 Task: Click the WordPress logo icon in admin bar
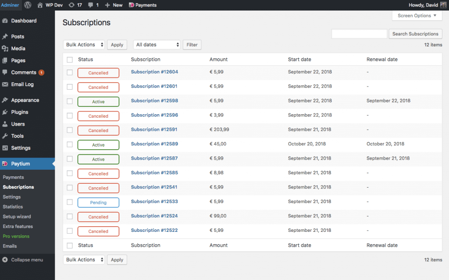pyautogui.click(x=28, y=5)
